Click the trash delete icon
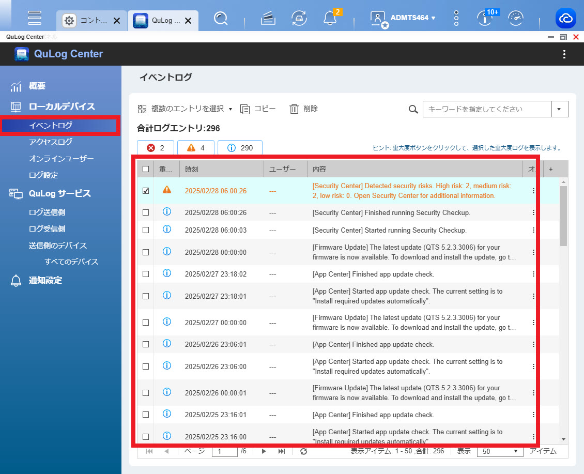 click(294, 109)
